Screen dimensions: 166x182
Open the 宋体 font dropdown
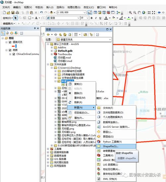[78, 18]
